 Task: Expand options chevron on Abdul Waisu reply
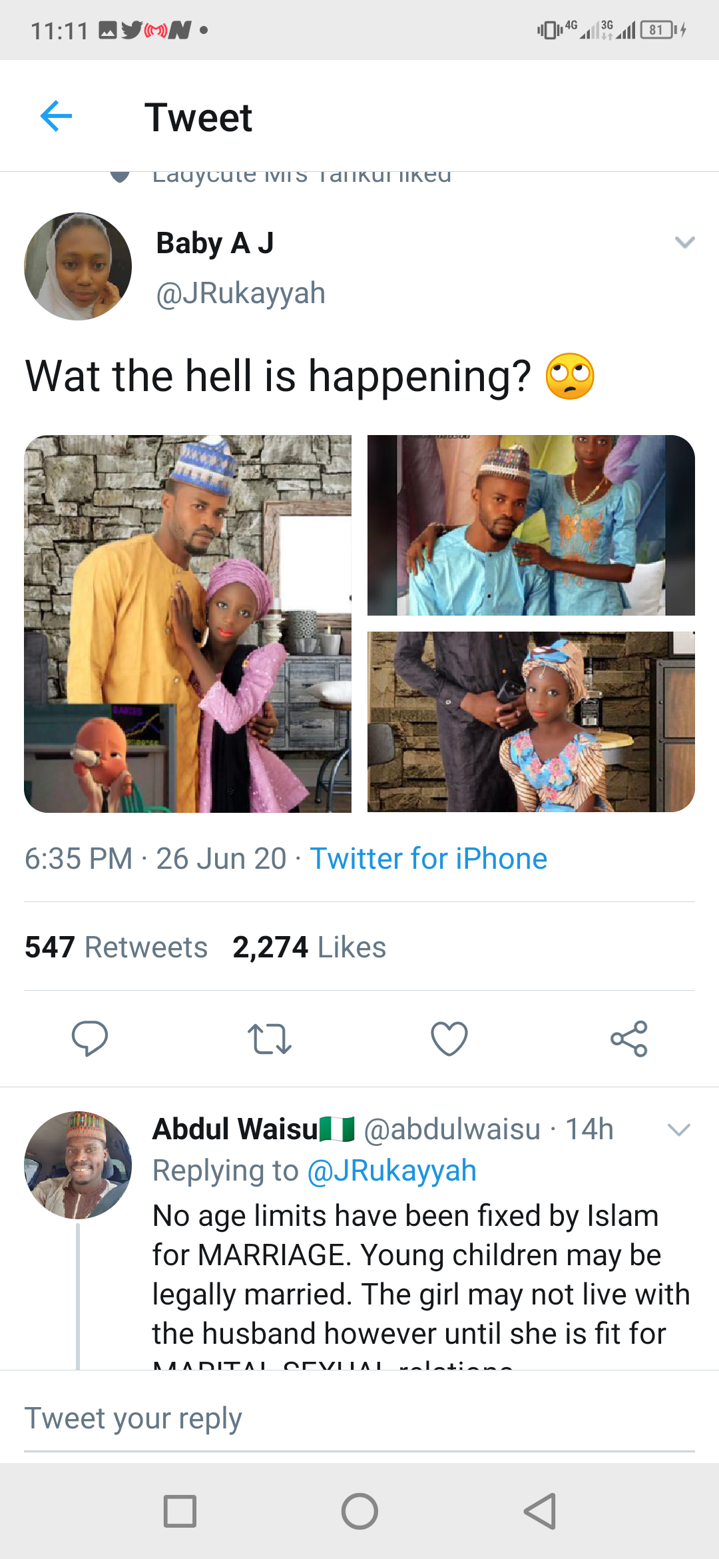pyautogui.click(x=678, y=1129)
